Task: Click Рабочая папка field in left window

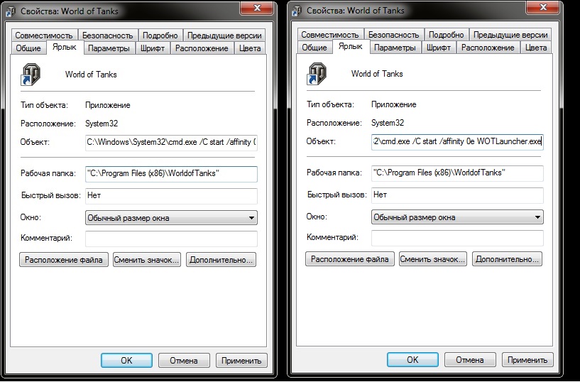Action: coord(171,174)
